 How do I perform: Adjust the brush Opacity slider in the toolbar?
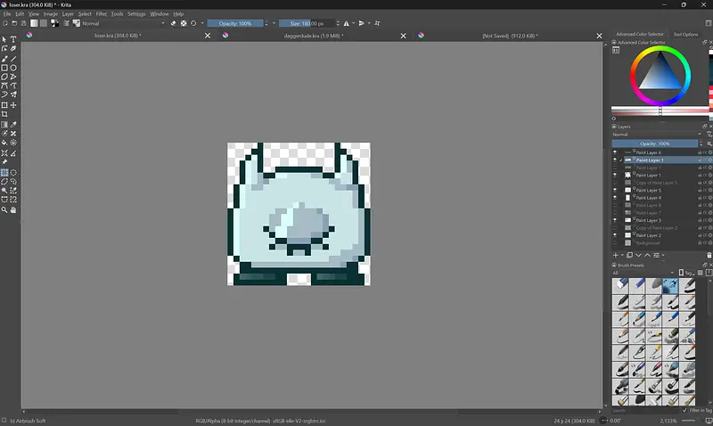tap(235, 23)
